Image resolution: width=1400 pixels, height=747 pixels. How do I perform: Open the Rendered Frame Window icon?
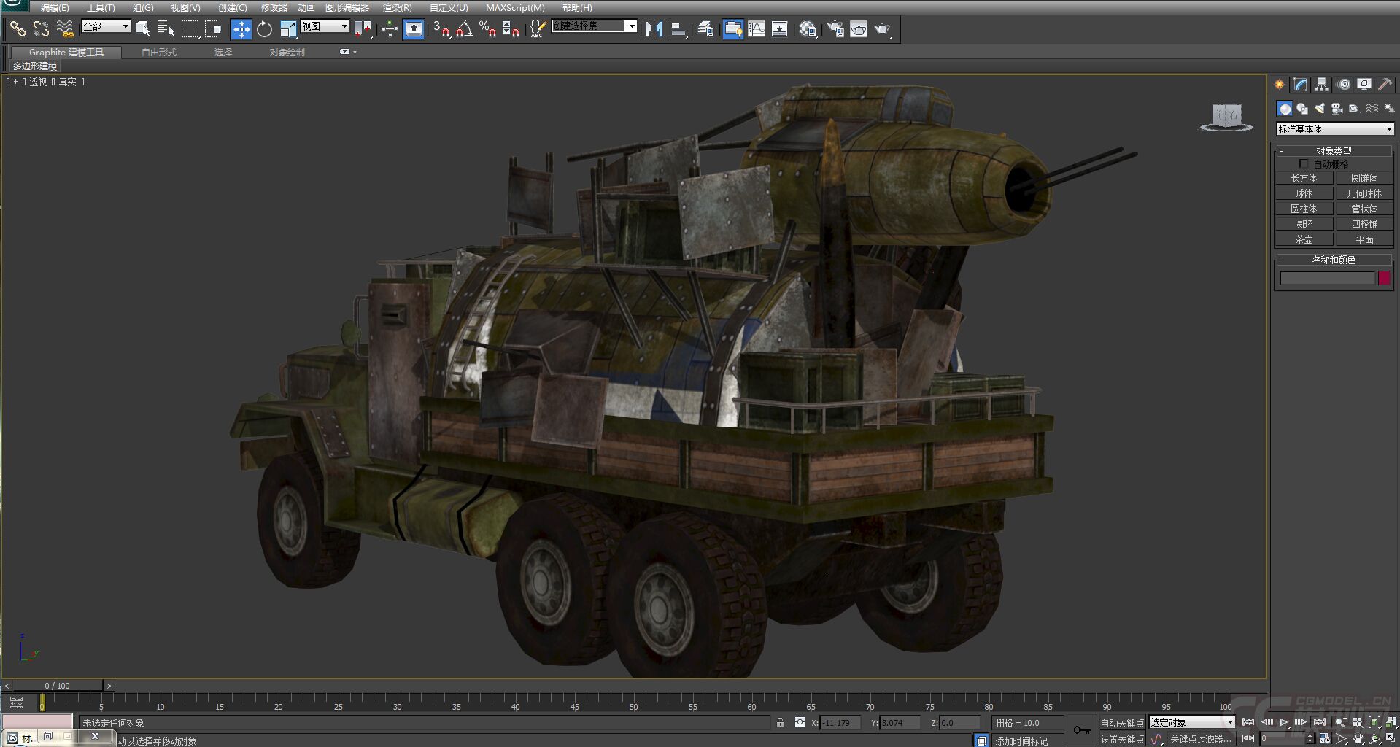(x=859, y=28)
